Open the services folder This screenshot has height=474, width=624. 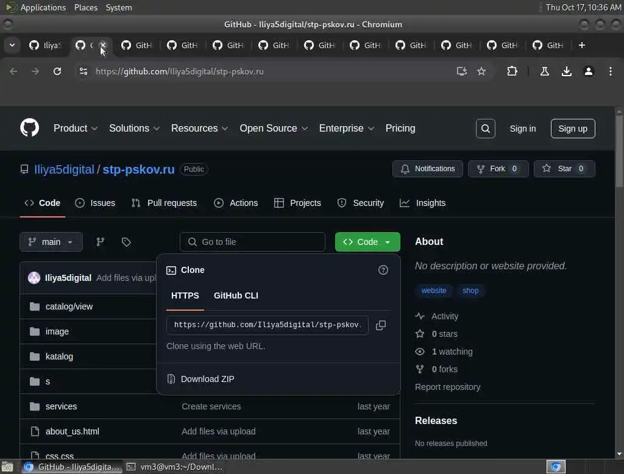click(61, 406)
